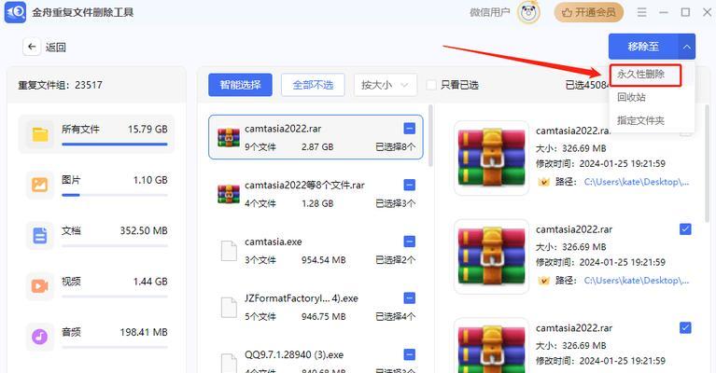
Task: Click the 移除至 button
Action: 643,47
